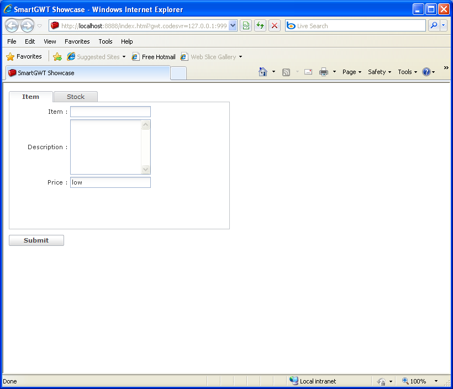Open a new blank browser tab

click(x=178, y=73)
